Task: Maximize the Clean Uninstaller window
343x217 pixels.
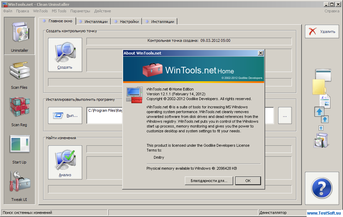Action: coord(332,4)
